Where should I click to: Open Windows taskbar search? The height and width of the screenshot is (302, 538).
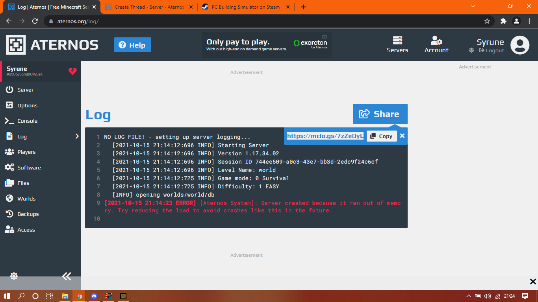(22, 296)
